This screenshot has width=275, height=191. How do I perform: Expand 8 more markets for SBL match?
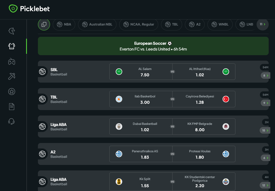tap(265, 75)
